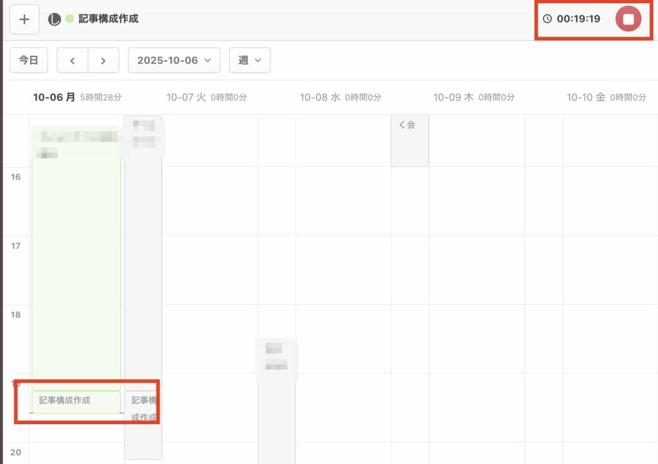This screenshot has width=658, height=464.
Task: Stop the running timer
Action: coord(628,19)
